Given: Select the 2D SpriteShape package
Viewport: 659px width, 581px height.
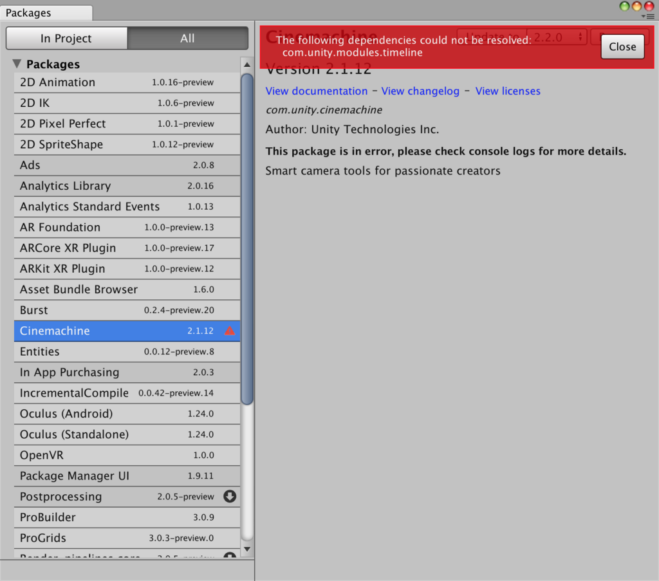Looking at the screenshot, I should pos(127,145).
